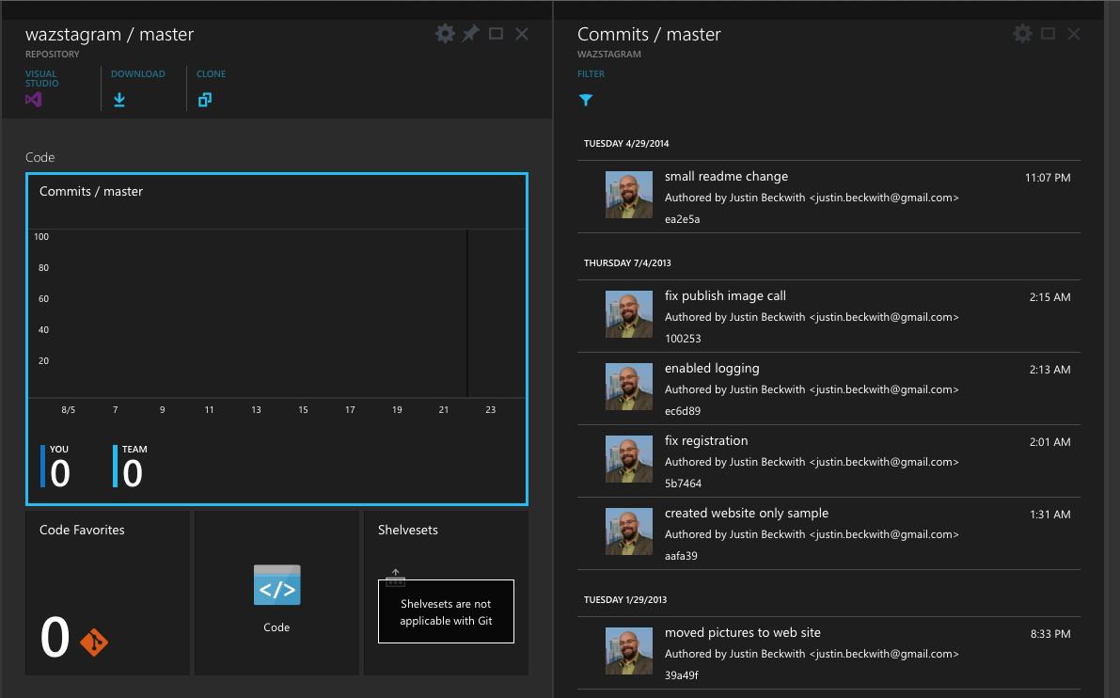The image size is (1120, 698).
Task: Select the VISUAL STUDIO command label
Action: [41, 79]
